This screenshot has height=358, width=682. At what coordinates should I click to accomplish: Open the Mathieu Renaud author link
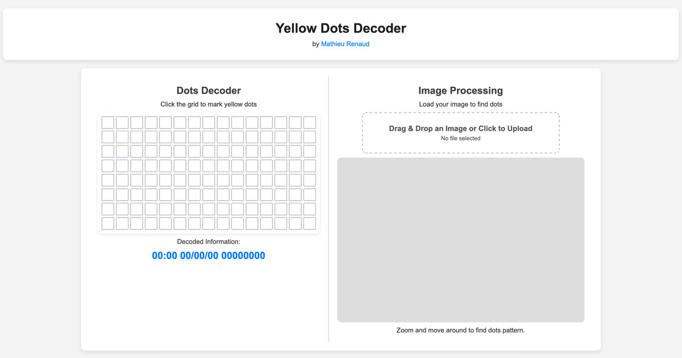coord(345,44)
